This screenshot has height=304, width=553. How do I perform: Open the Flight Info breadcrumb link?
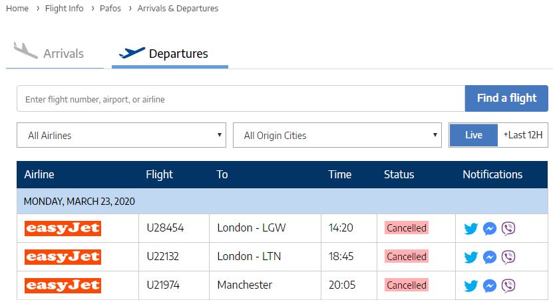[x=65, y=9]
